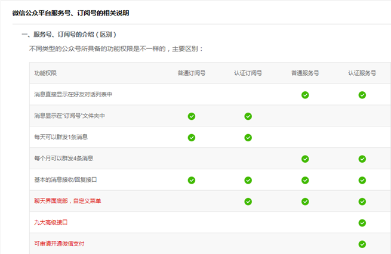
Task: Click 普通服务号 checkmark in 每个月可以群发4条消息 row
Action: click(305, 159)
